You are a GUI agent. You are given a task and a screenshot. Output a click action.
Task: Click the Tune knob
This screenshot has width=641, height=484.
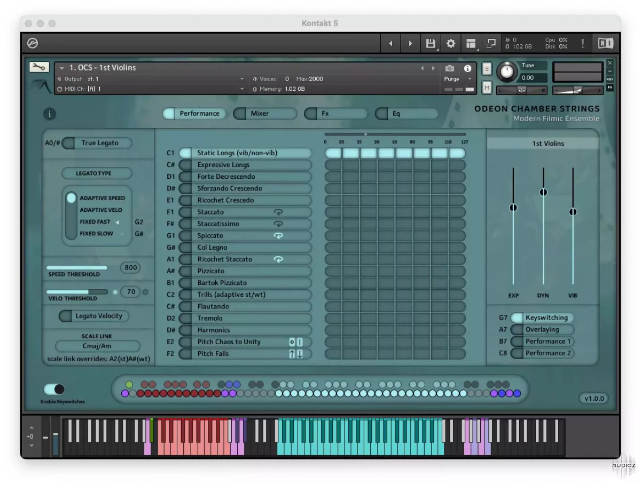506,72
